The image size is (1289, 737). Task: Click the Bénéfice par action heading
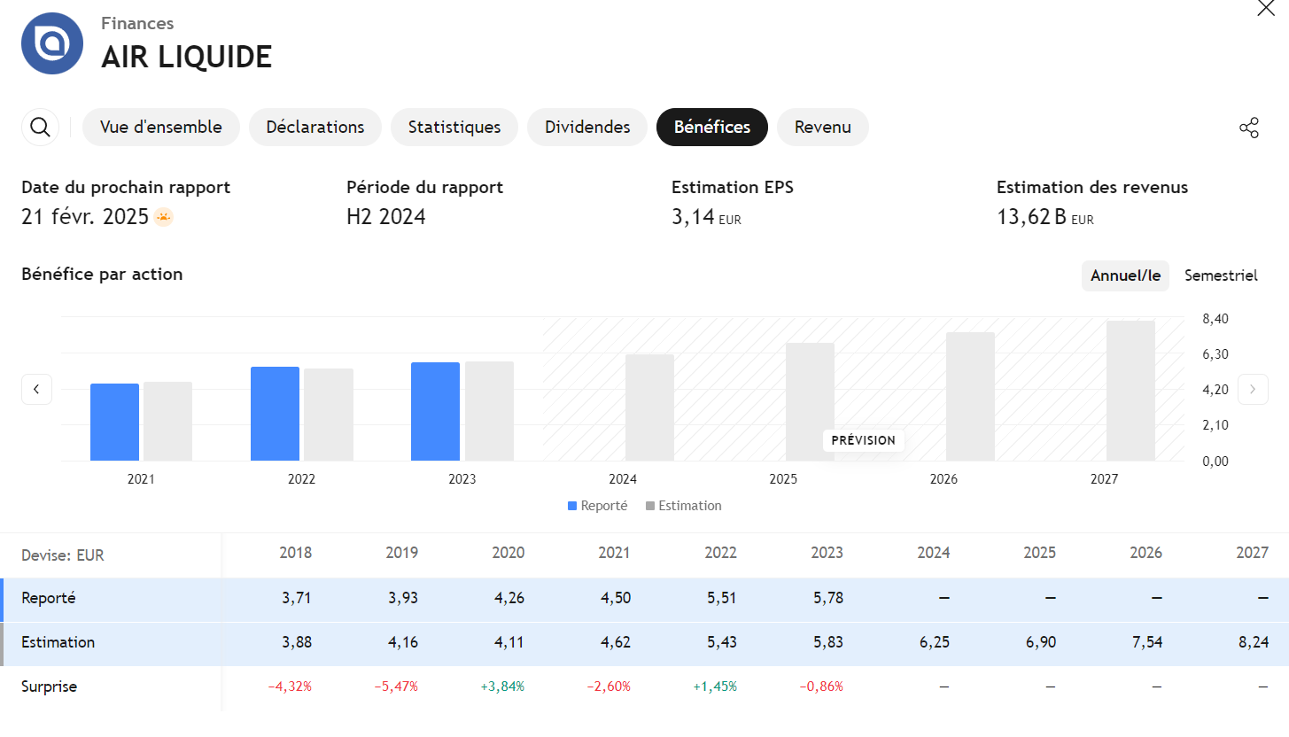point(102,275)
